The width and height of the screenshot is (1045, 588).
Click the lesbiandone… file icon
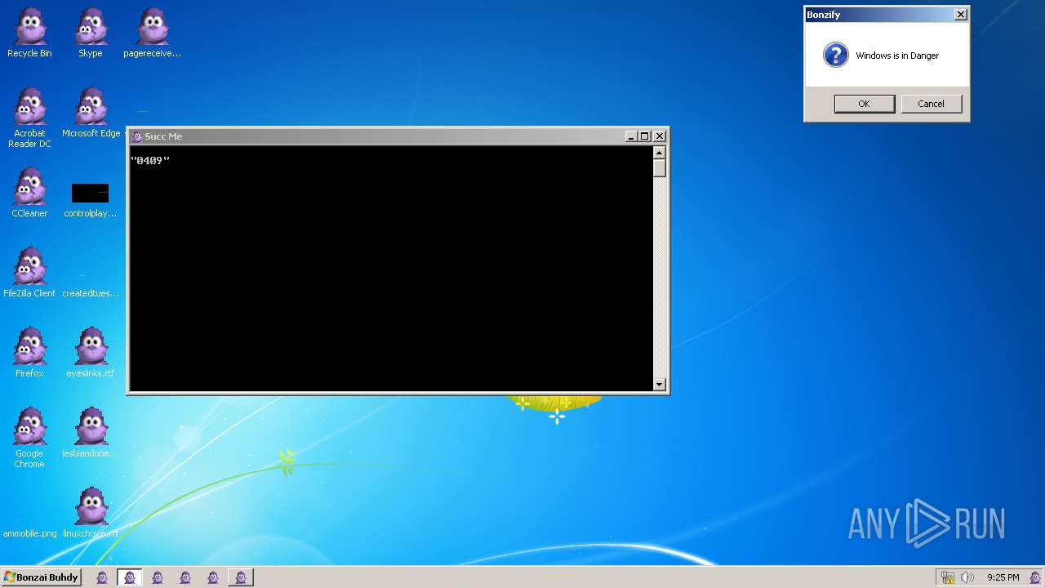(x=91, y=433)
